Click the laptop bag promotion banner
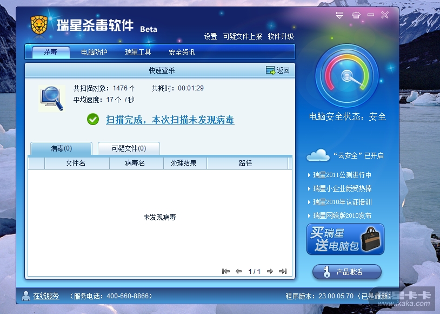The height and width of the screenshot is (314, 440). 345,239
